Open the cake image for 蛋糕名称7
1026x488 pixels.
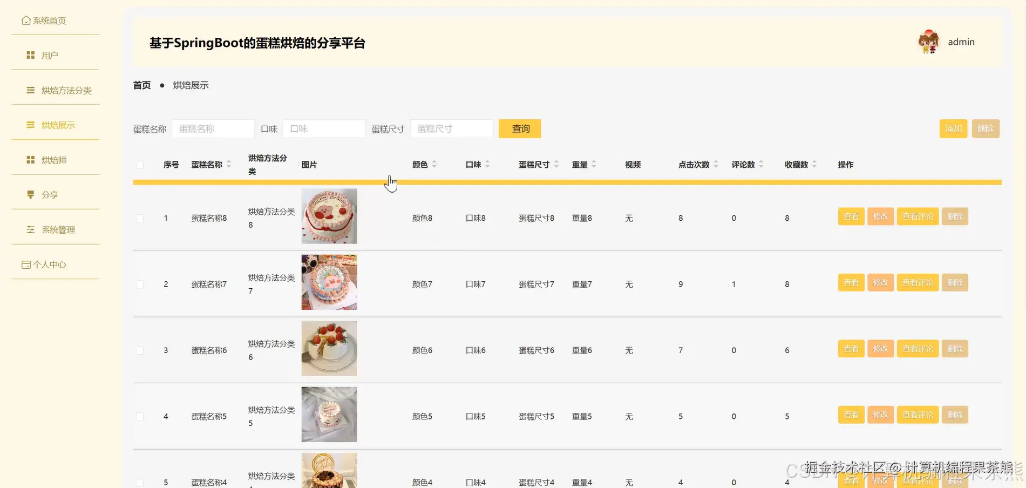coord(329,282)
